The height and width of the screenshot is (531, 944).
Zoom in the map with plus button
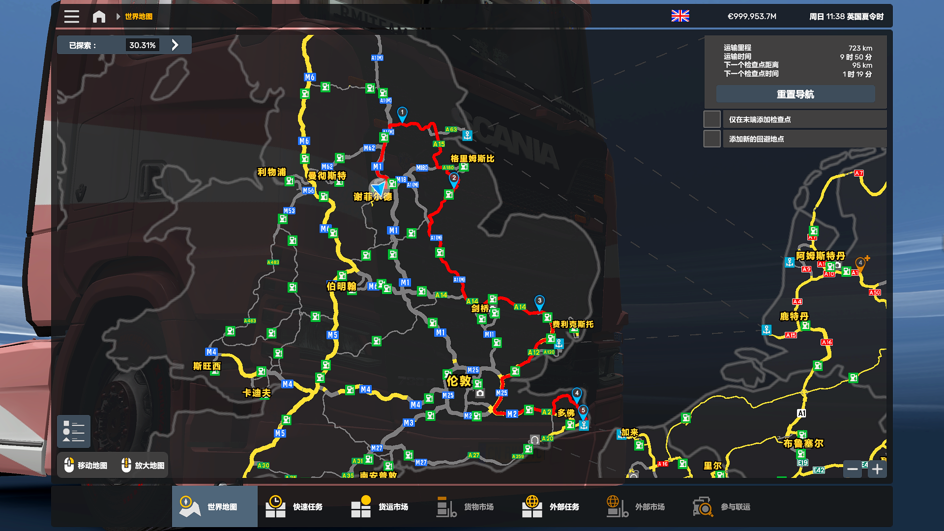coord(877,469)
